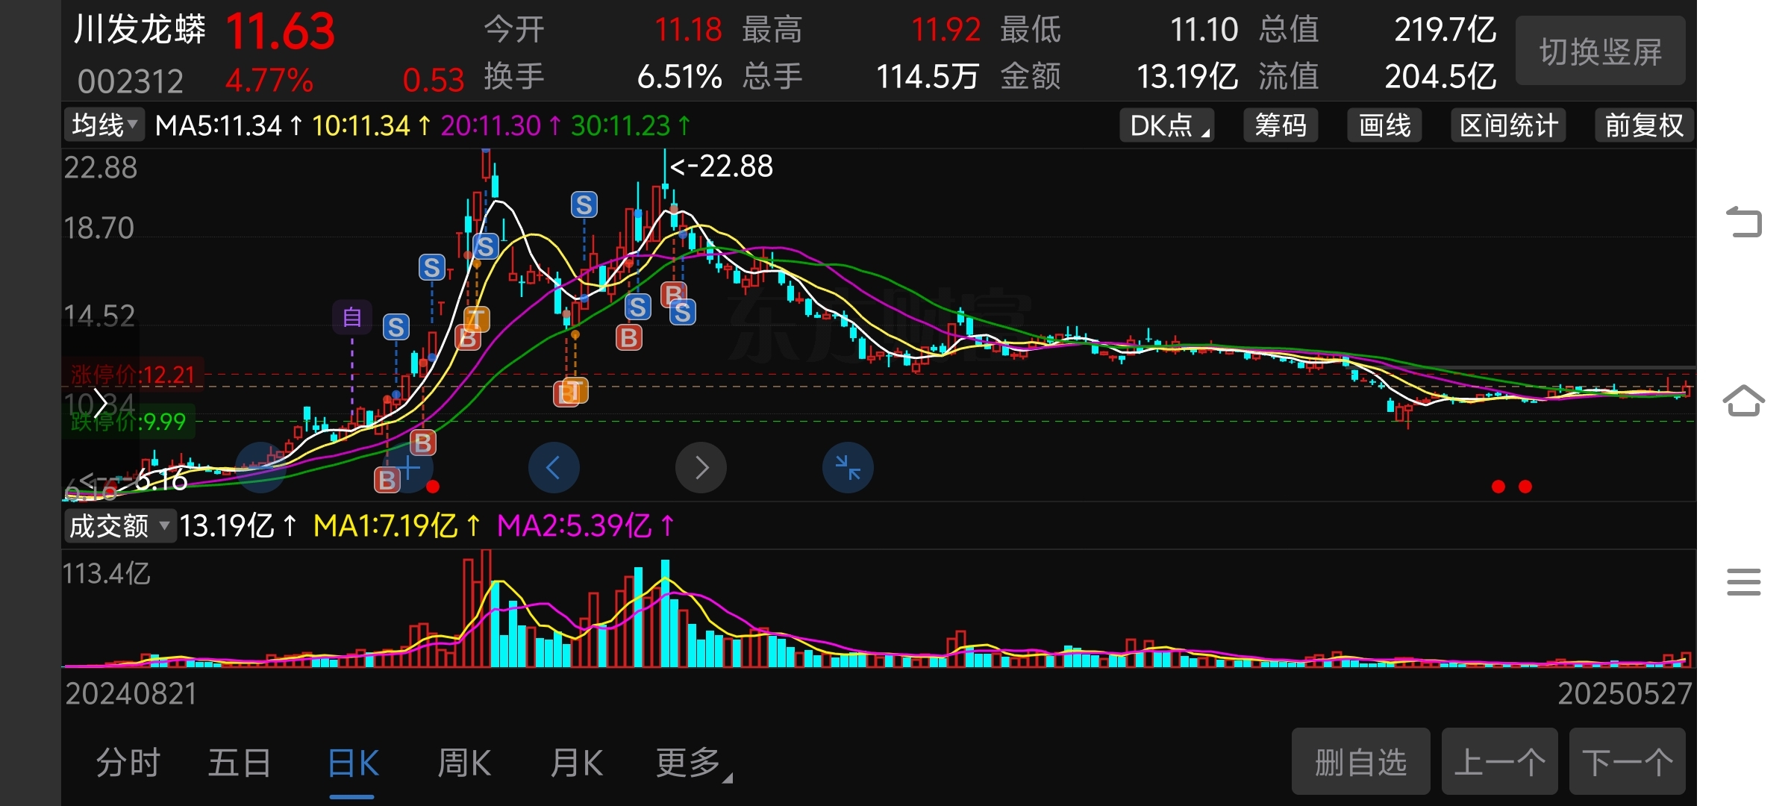Viewport: 1791px width, 806px height.
Task: Tap the change percent 4.77%
Action: pyautogui.click(x=269, y=80)
